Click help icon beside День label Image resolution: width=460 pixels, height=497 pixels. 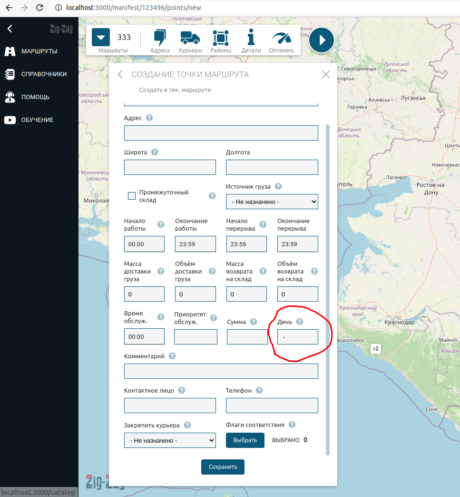(300, 322)
